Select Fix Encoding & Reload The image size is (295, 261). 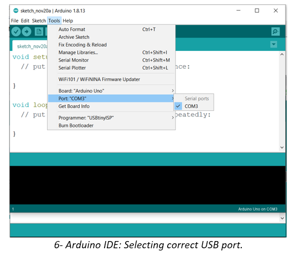pos(111,45)
